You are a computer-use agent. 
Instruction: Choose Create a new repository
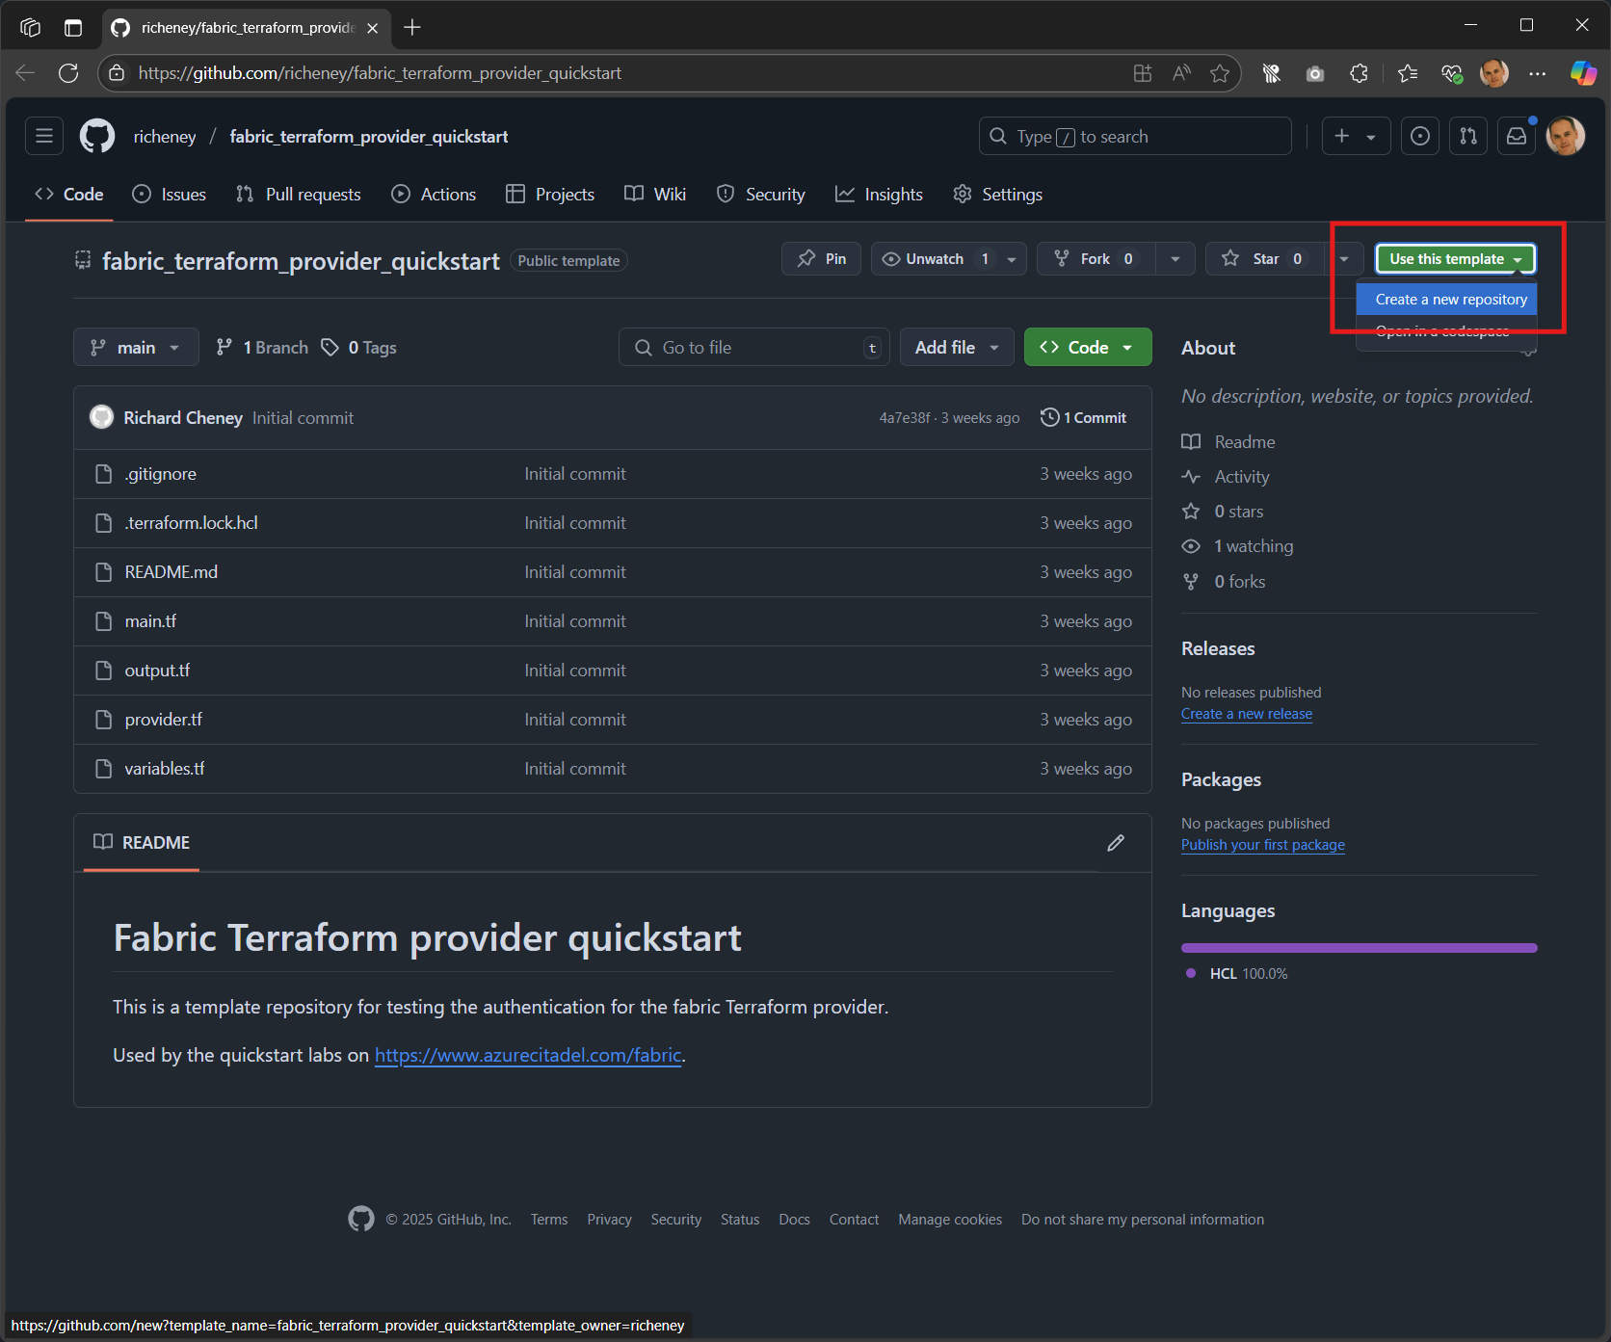[x=1446, y=299]
